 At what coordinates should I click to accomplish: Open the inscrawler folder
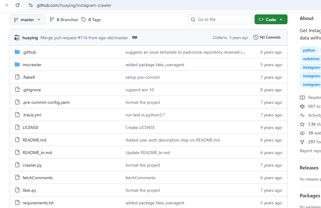(32, 65)
